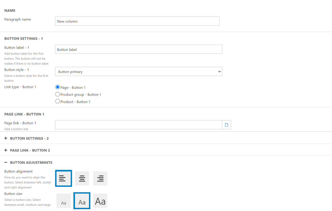
Task: Choose large button size icon
Action: click(x=100, y=201)
